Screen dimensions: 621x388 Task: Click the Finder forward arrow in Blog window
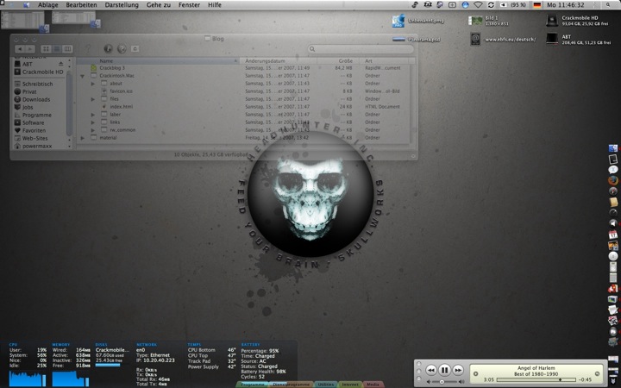[x=30, y=48]
